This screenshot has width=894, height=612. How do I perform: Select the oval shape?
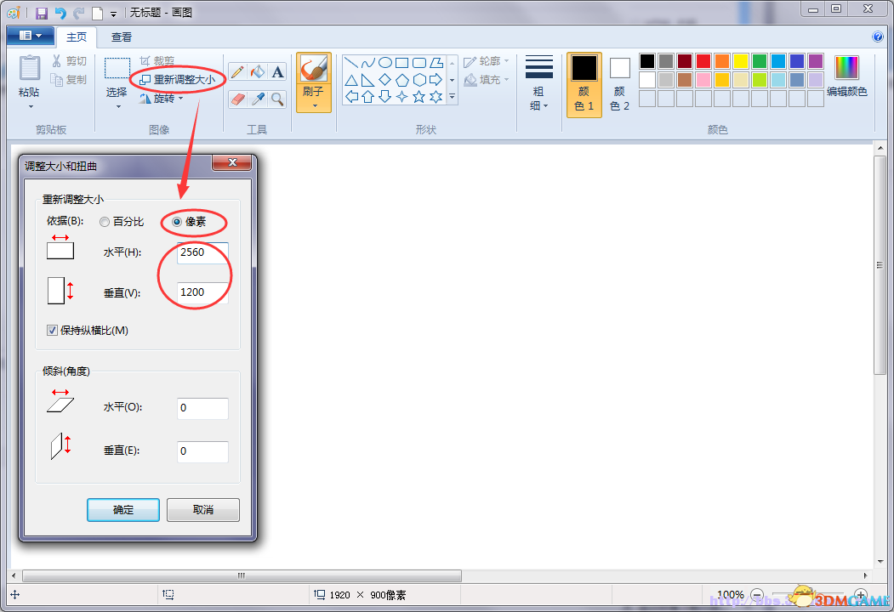coord(385,63)
